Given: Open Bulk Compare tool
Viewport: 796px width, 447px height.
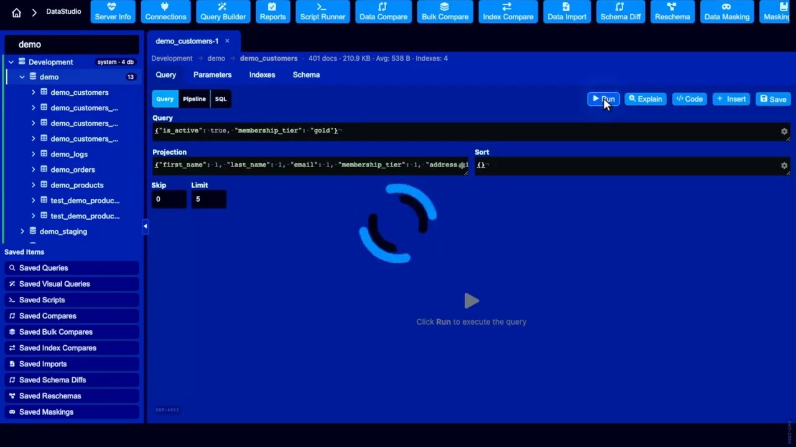Looking at the screenshot, I should (x=445, y=12).
